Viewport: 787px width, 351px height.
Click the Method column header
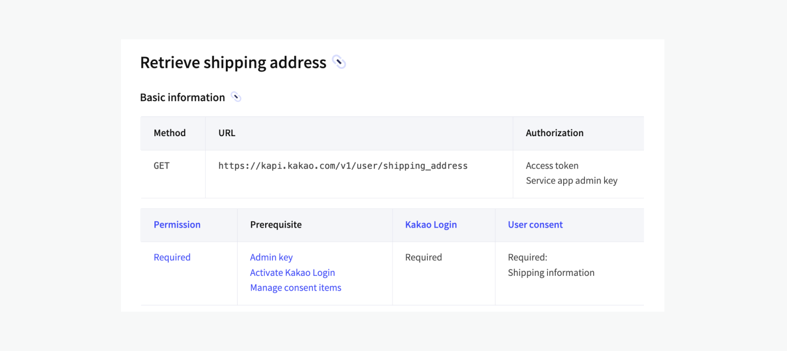click(x=170, y=133)
